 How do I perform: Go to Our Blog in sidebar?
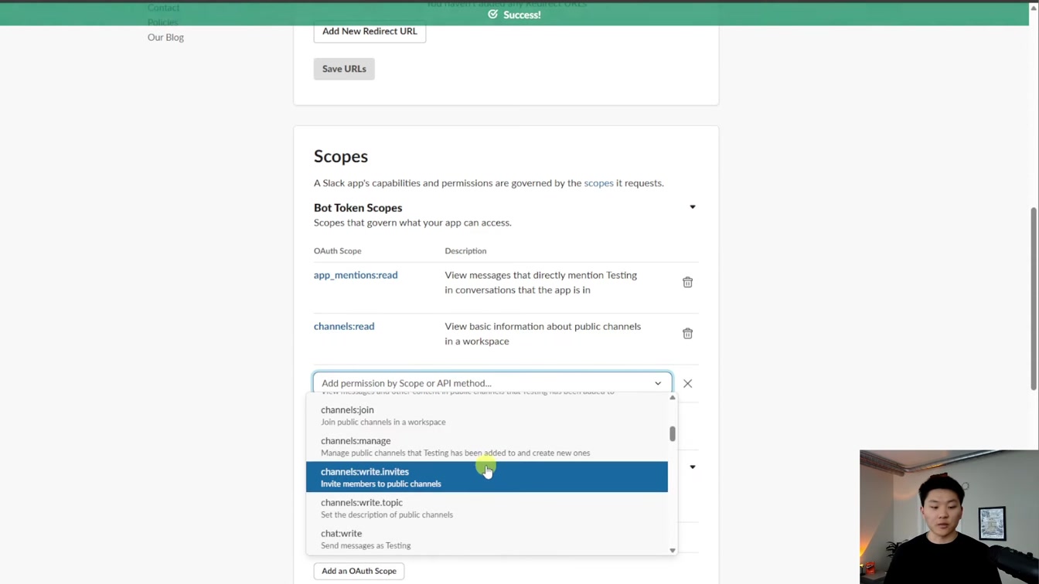pyautogui.click(x=165, y=37)
